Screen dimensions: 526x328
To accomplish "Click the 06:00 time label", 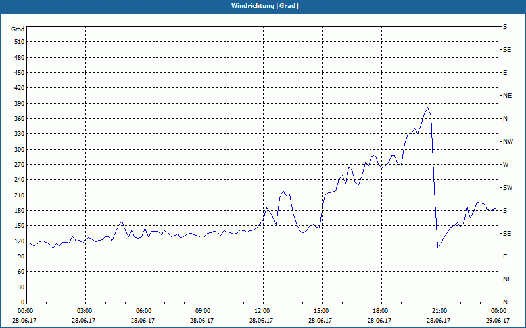I will 145,311.
